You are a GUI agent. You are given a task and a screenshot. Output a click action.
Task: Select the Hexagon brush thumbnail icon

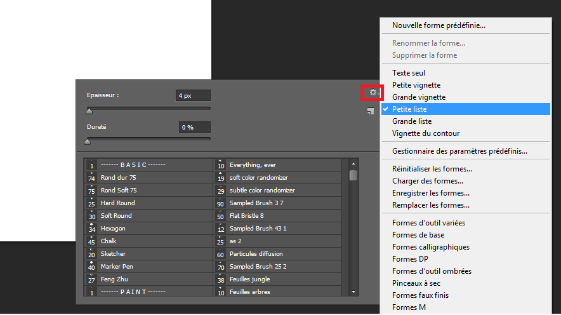(91, 229)
